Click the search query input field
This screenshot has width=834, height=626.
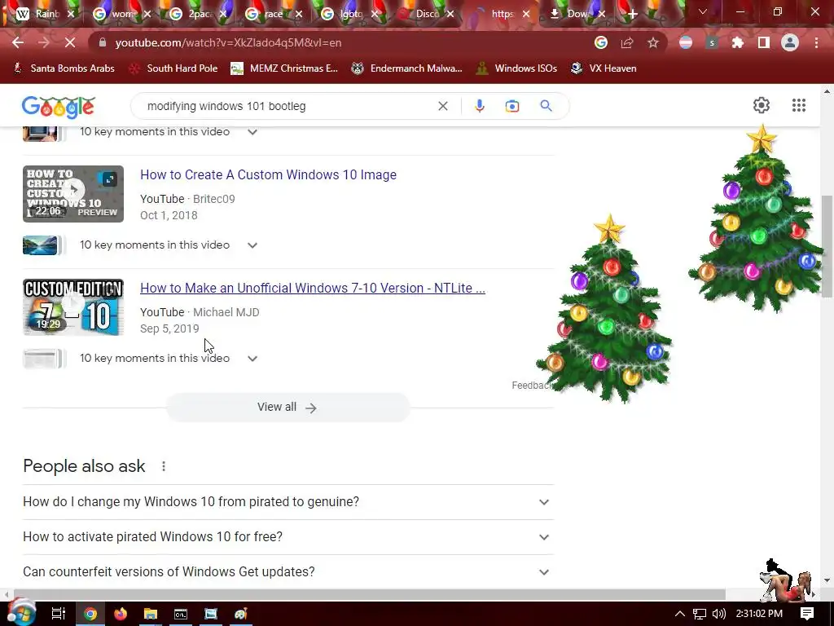[288, 106]
